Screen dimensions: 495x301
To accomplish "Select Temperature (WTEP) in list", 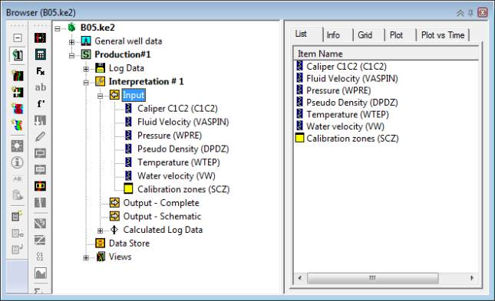I will (x=348, y=114).
